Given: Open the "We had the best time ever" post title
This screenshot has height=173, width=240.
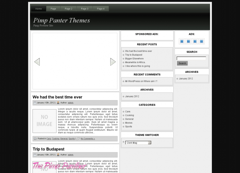Looking at the screenshot, I should tap(57, 97).
